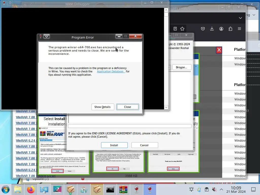Click the package box with plus taskbar icon
The image size is (260, 195).
point(71,189)
